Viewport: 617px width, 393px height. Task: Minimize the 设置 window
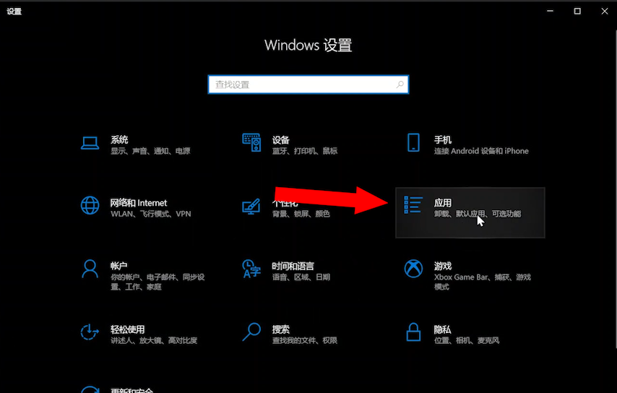[x=550, y=11]
